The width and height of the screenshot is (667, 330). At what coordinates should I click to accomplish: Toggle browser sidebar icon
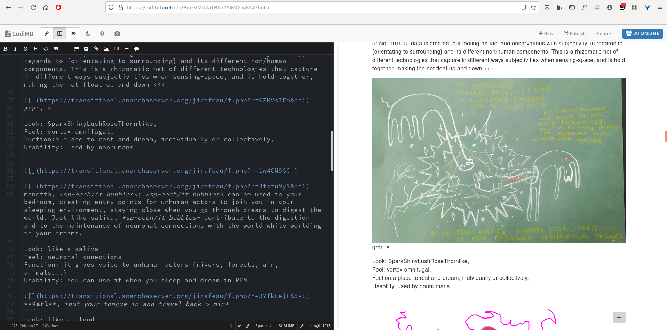point(572,7)
